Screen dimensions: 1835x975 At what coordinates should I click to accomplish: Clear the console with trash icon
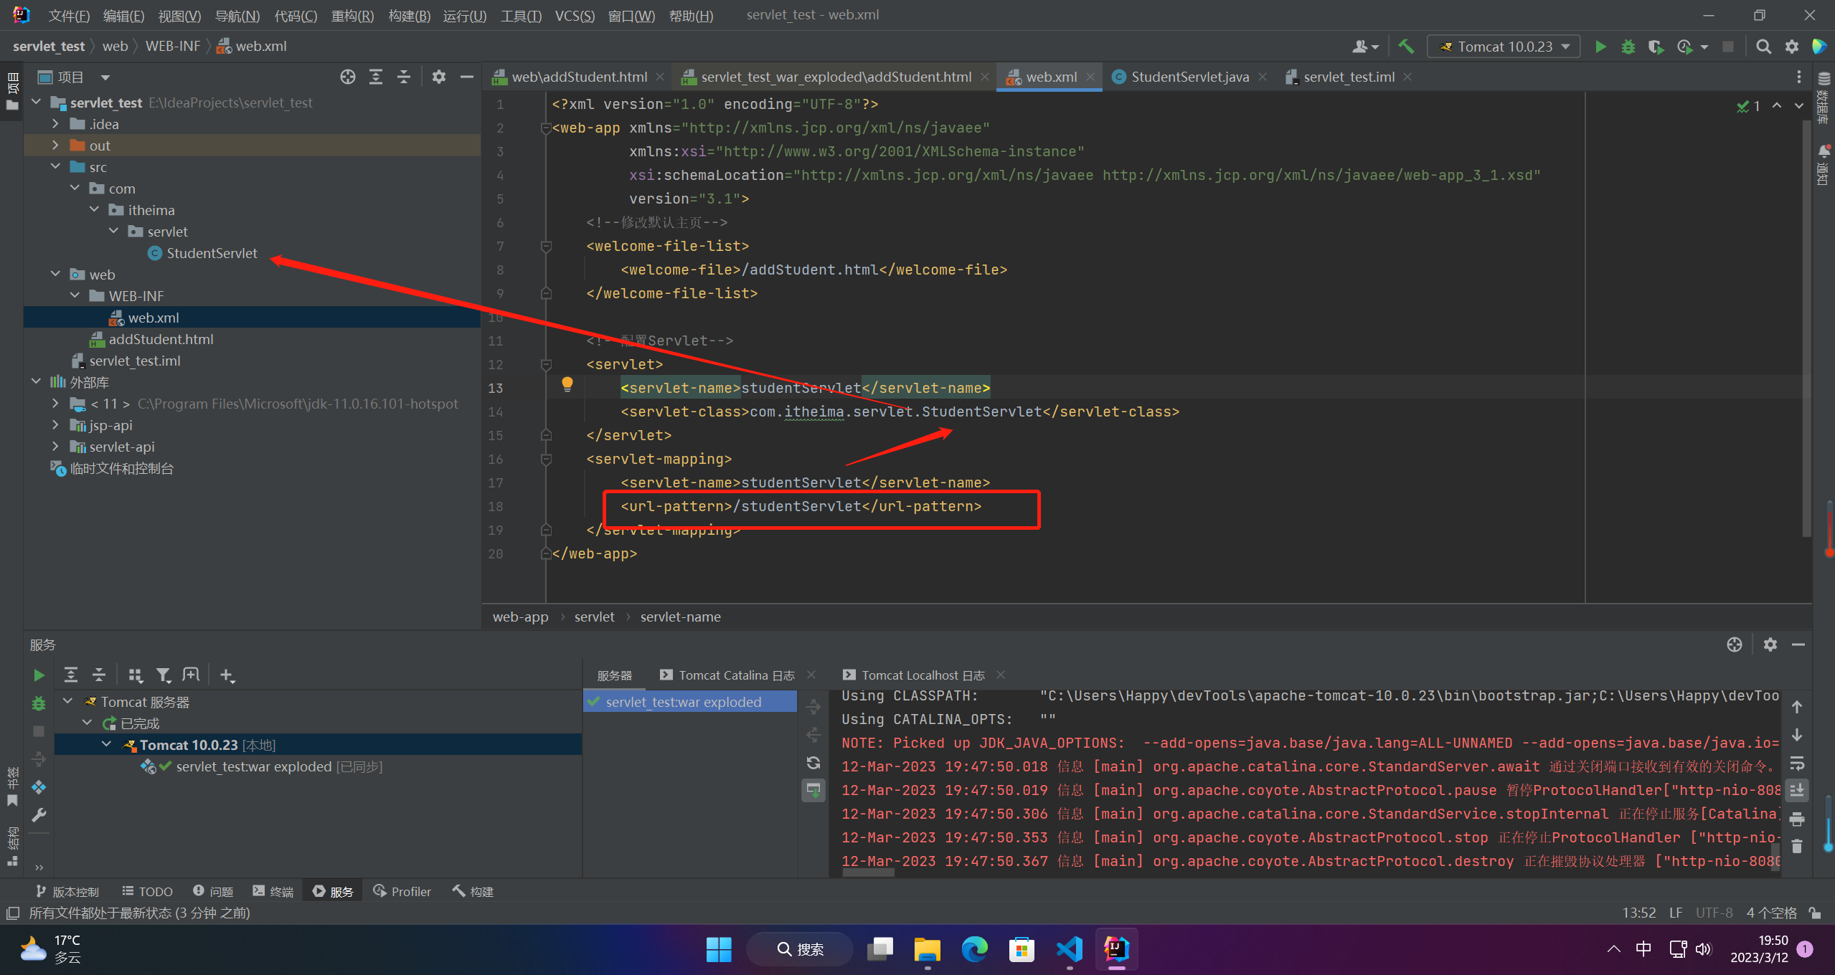(1796, 847)
